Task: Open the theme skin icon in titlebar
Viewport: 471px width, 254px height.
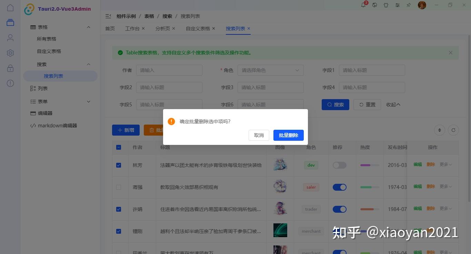Action: (x=386, y=5)
